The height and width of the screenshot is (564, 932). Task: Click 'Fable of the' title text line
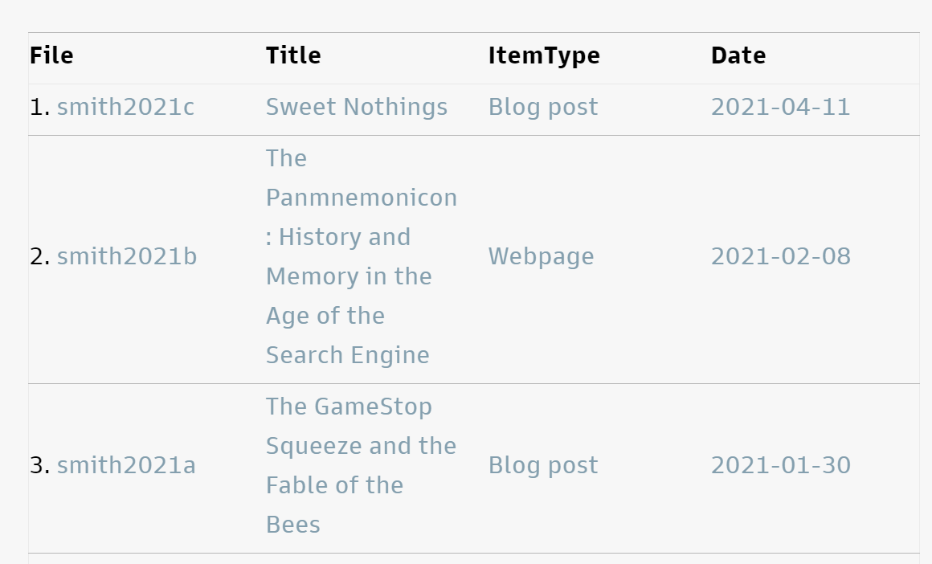pos(335,485)
